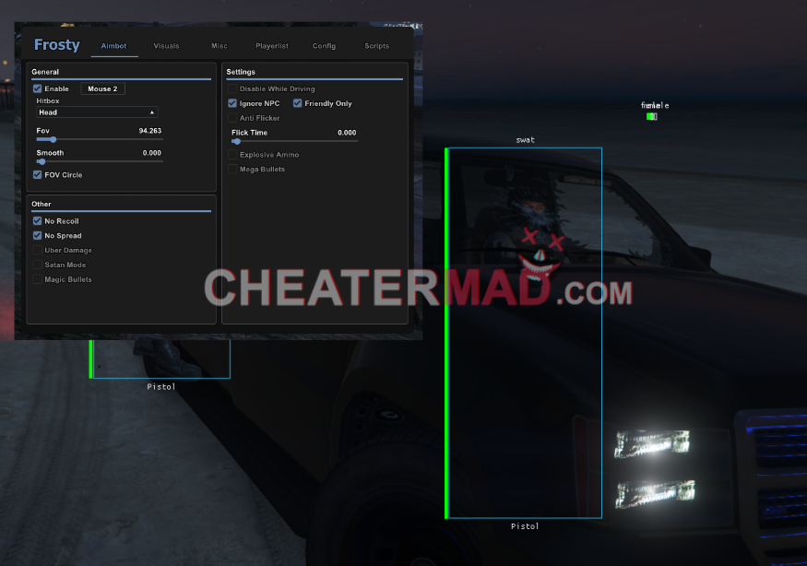Open the Visuals tab

pos(166,46)
